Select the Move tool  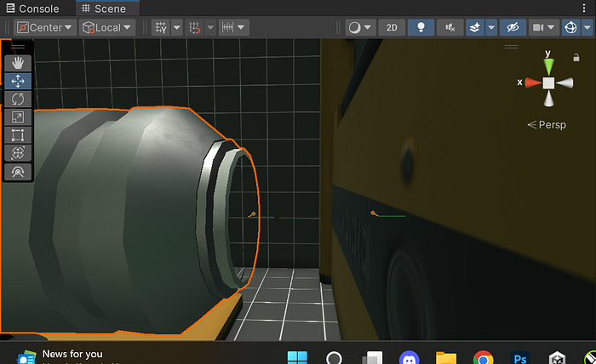coord(18,82)
